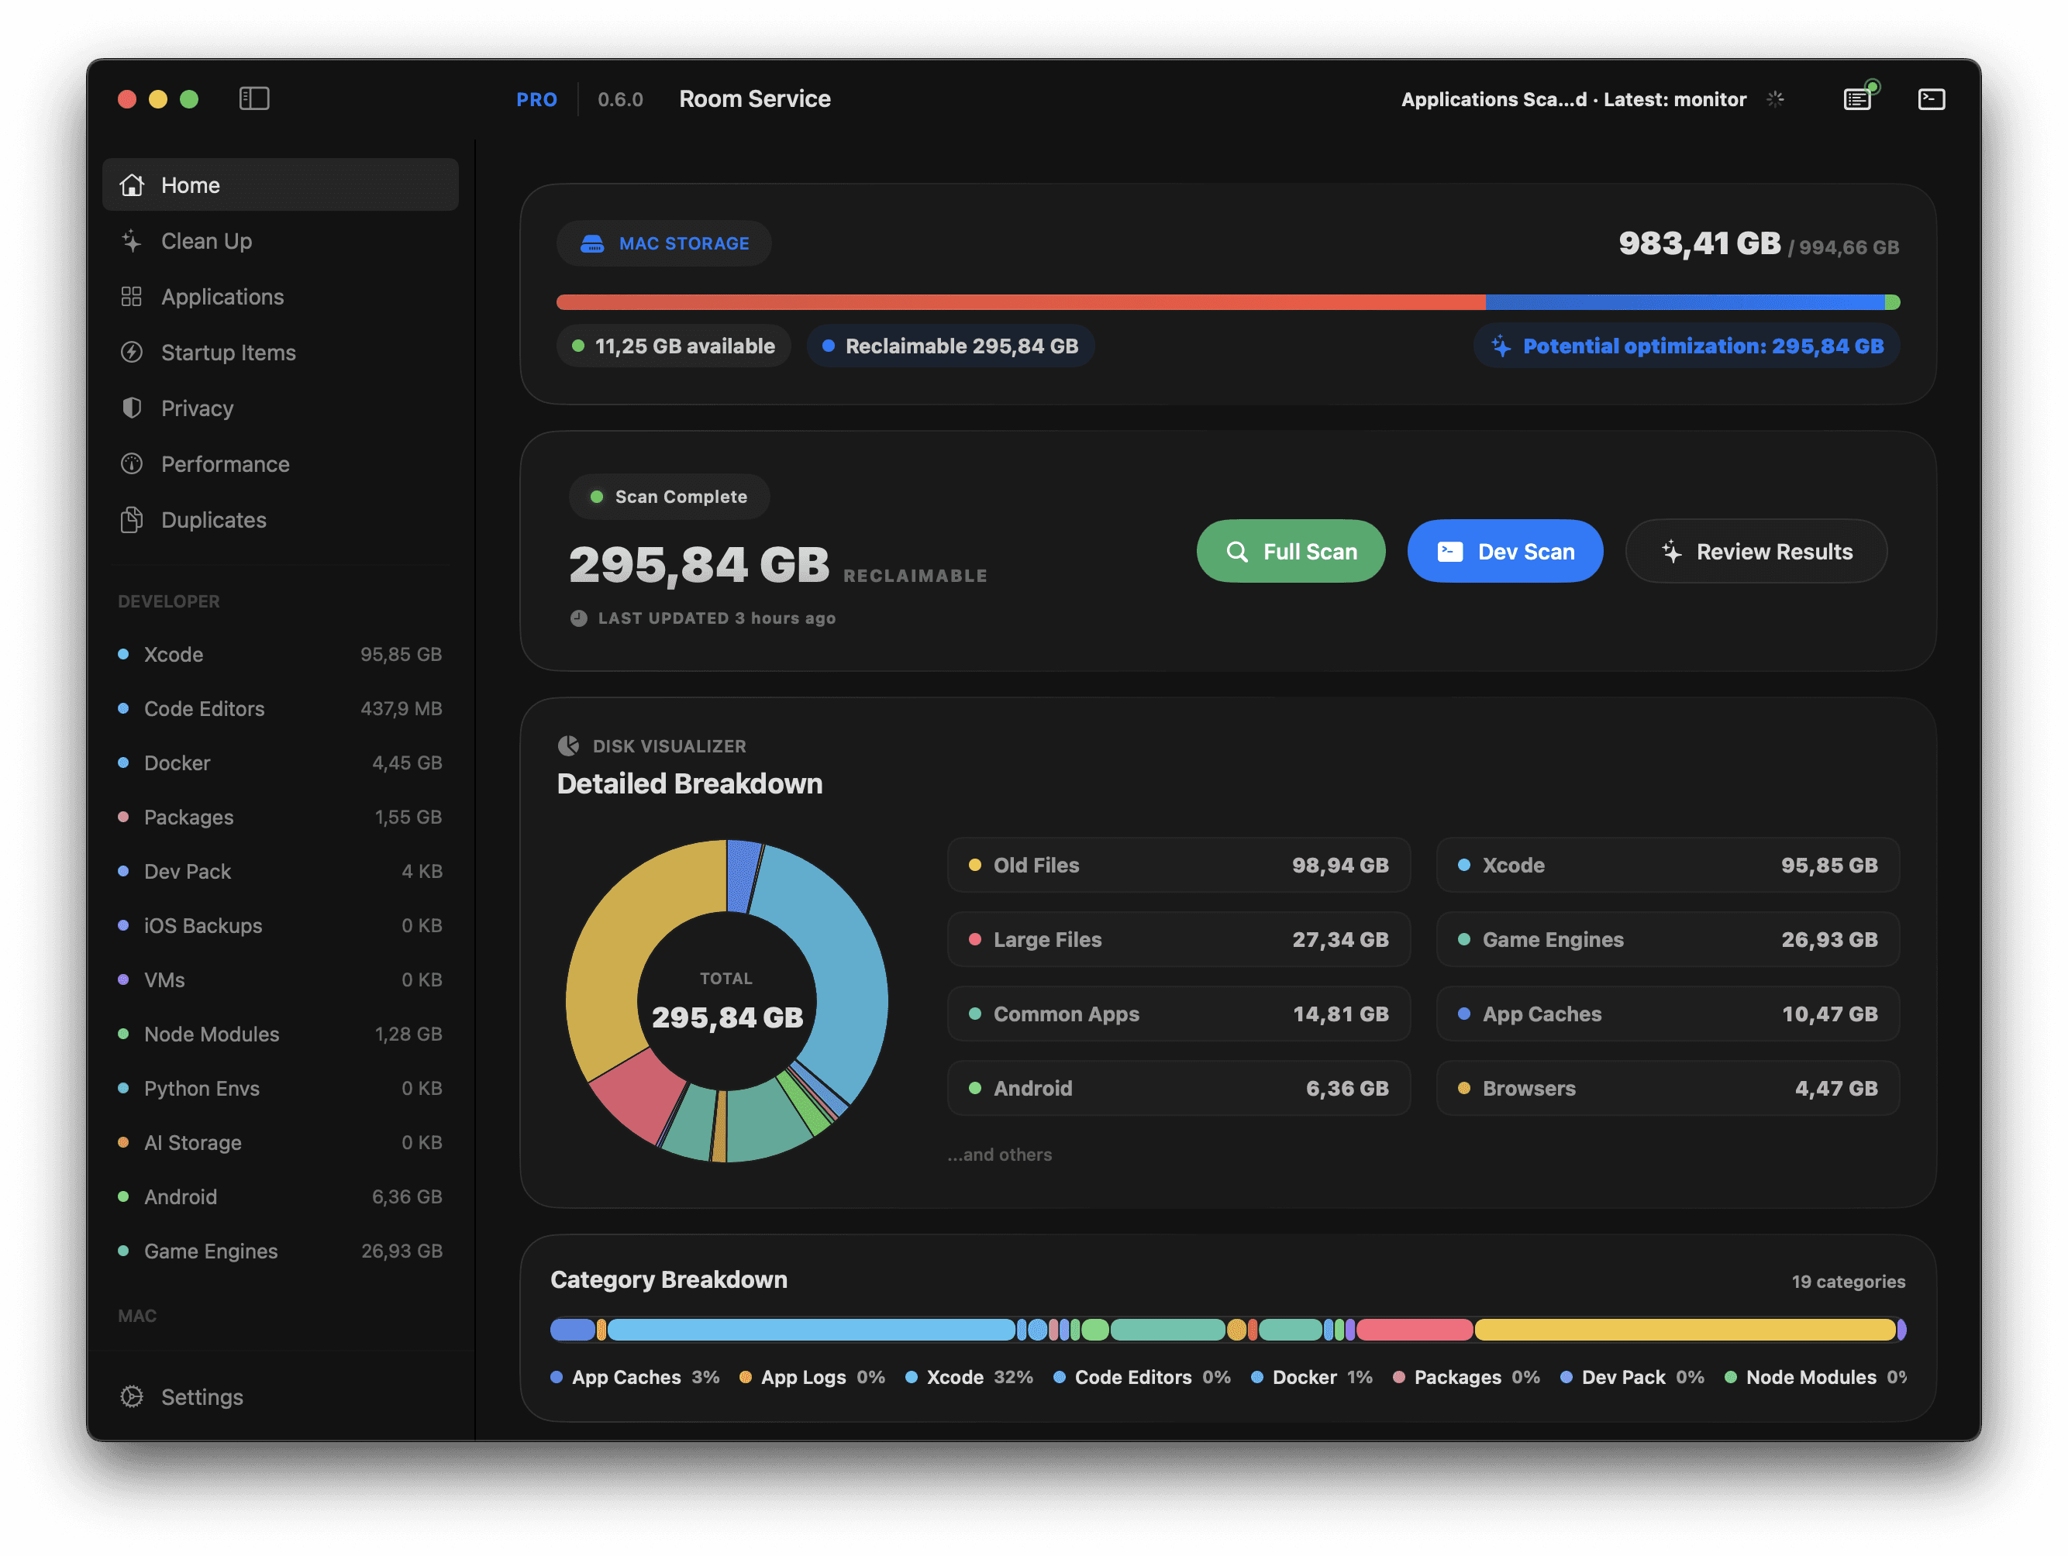Open Settings gear in sidebar
The height and width of the screenshot is (1556, 2068).
tap(132, 1396)
